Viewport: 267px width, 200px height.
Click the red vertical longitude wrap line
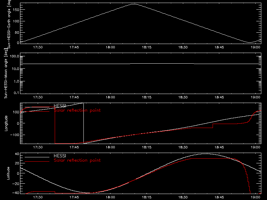55,125
